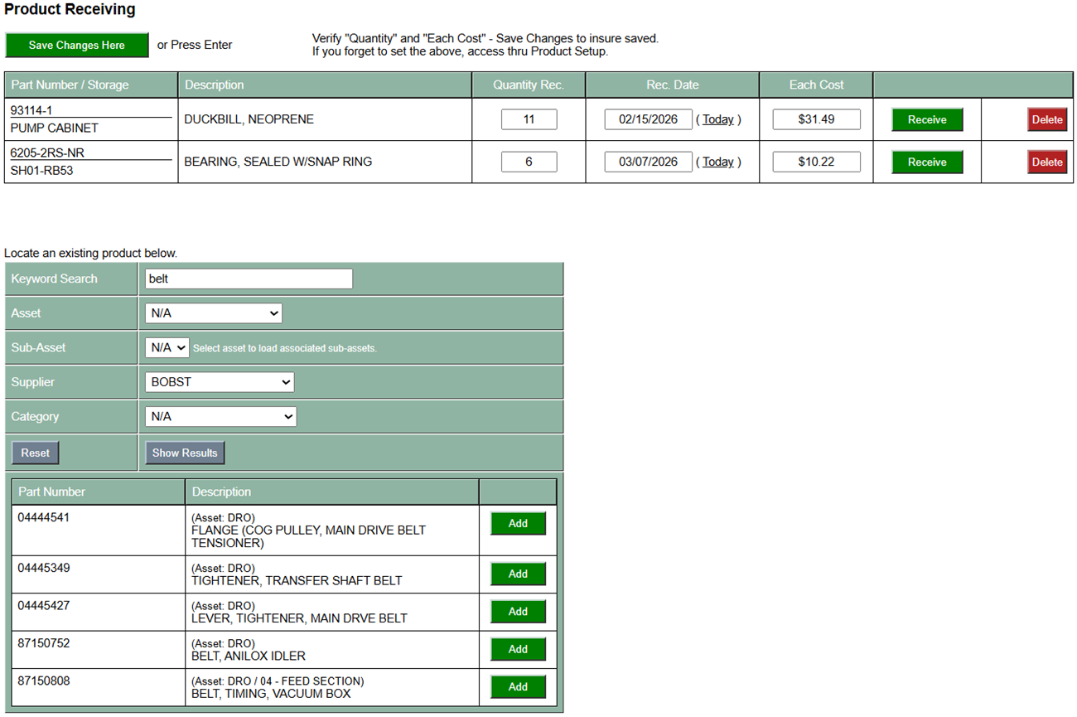Focus the Keyword Search box containing belt

(x=249, y=279)
